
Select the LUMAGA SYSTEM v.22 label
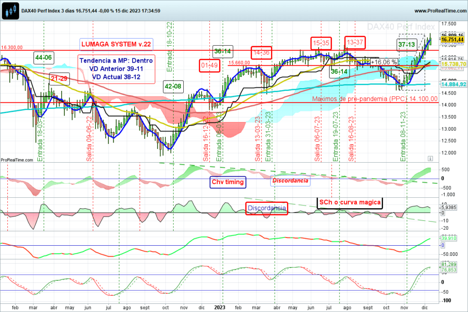[116, 44]
